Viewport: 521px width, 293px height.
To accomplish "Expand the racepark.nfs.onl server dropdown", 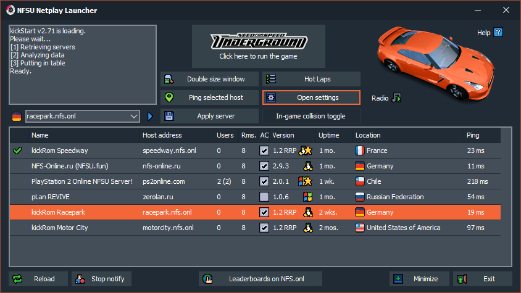I will click(133, 116).
